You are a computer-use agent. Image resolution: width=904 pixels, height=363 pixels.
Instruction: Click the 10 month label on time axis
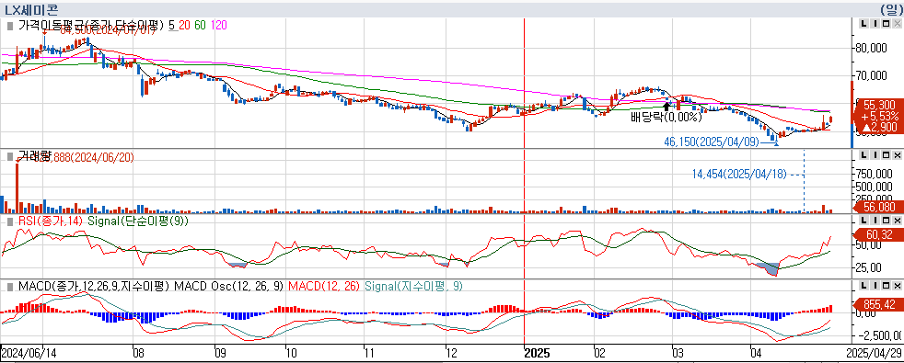[x=291, y=353]
